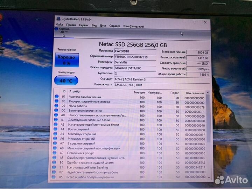252x189 pixels.
Task: Open the Язык(Language) menu
Action: 133,26
